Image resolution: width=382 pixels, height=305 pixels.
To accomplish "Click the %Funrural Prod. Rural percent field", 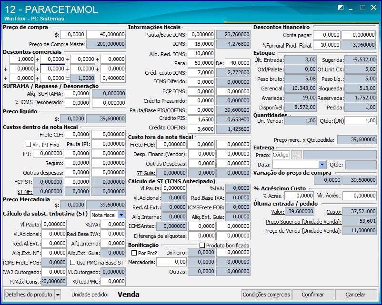I will coord(326,45).
